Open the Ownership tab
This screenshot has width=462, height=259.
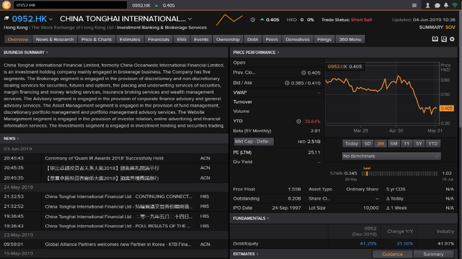228,39
